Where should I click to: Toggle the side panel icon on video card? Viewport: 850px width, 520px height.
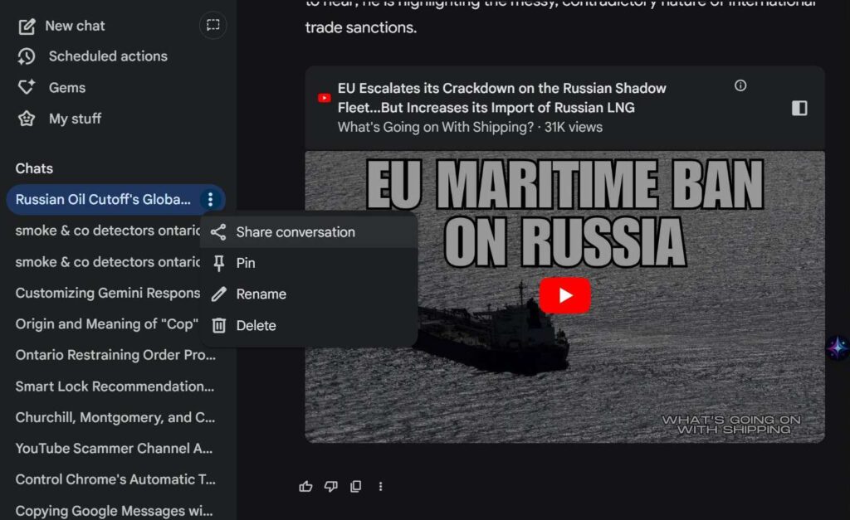click(799, 108)
